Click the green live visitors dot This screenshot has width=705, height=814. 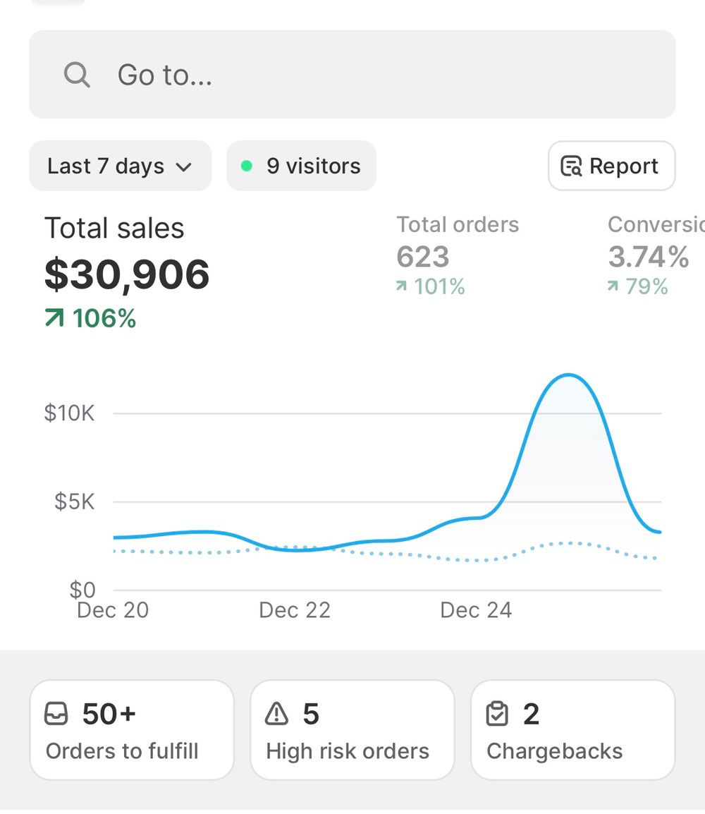(246, 166)
